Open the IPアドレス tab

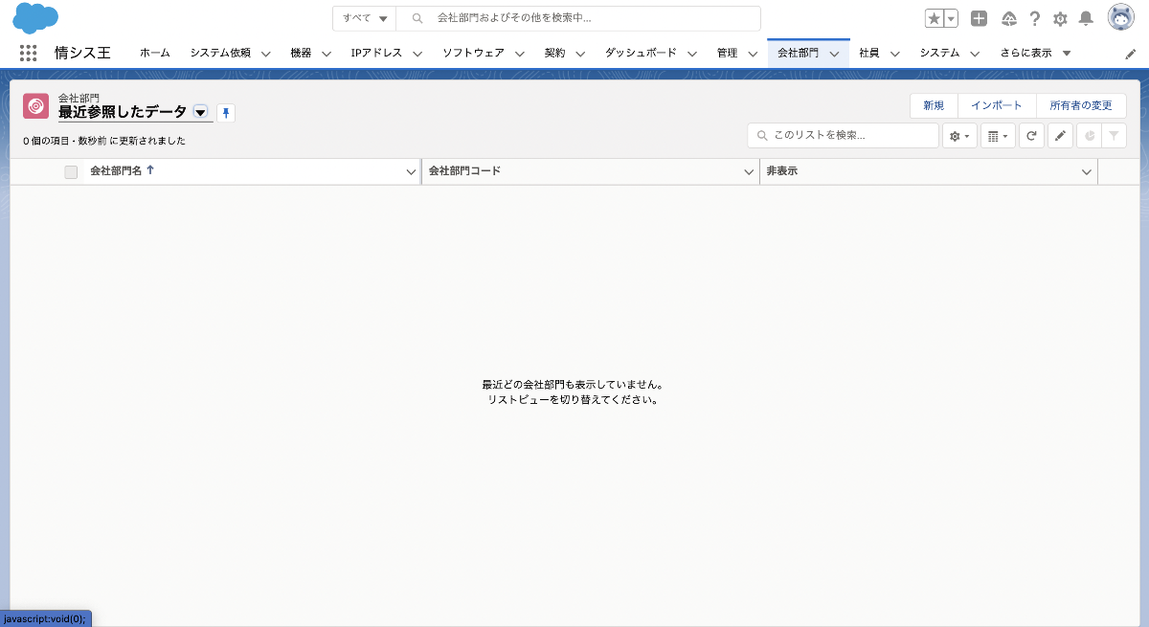377,54
